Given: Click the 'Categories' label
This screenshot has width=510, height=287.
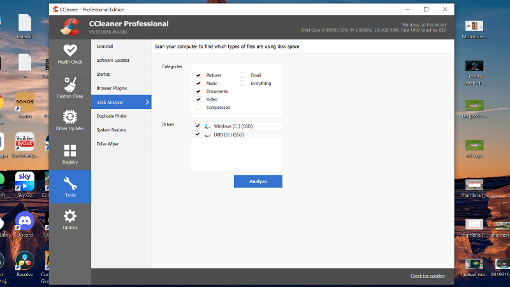Looking at the screenshot, I should pos(172,66).
